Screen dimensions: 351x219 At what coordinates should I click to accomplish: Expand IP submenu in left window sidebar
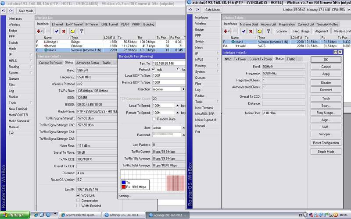[31, 54]
